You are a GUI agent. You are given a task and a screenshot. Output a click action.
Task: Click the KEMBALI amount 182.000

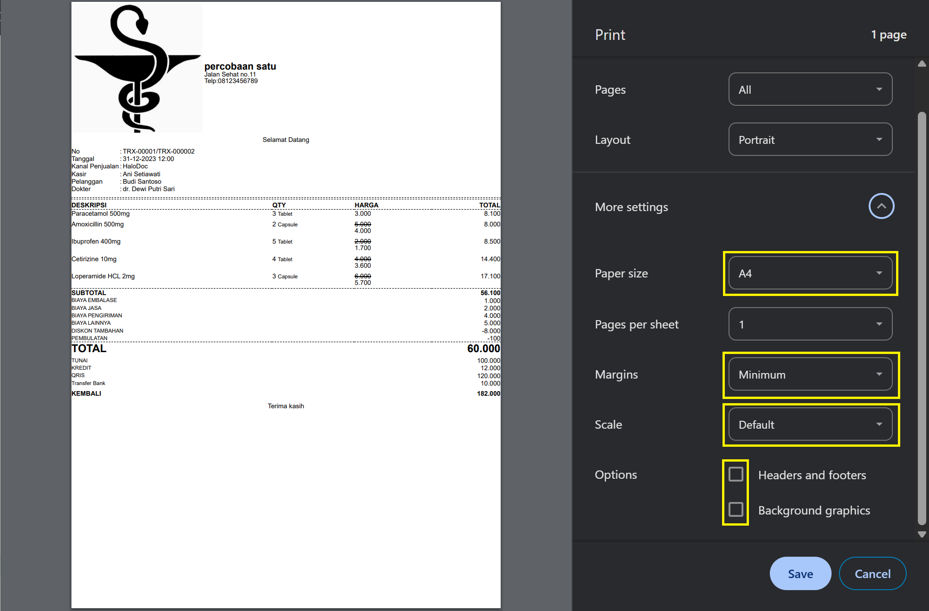[x=489, y=393]
